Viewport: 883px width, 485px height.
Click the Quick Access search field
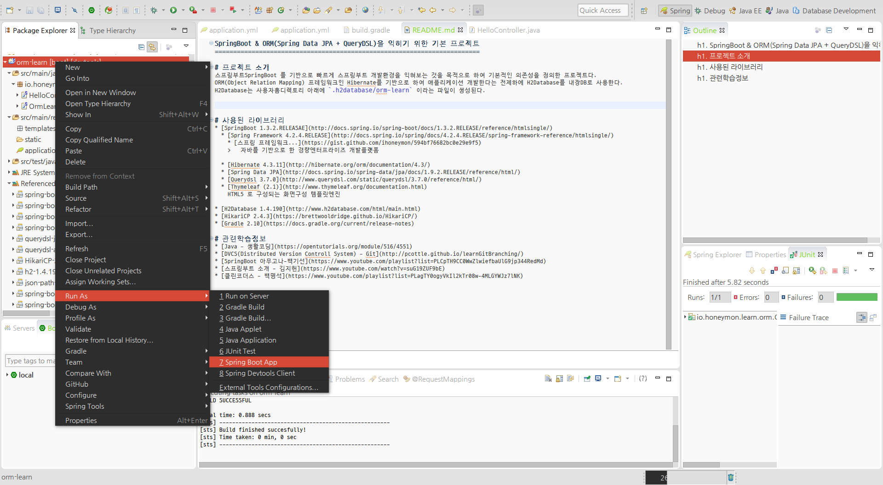pyautogui.click(x=603, y=10)
